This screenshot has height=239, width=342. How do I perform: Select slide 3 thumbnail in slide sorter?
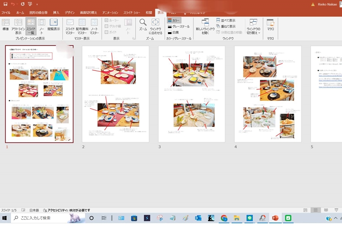(x=192, y=94)
